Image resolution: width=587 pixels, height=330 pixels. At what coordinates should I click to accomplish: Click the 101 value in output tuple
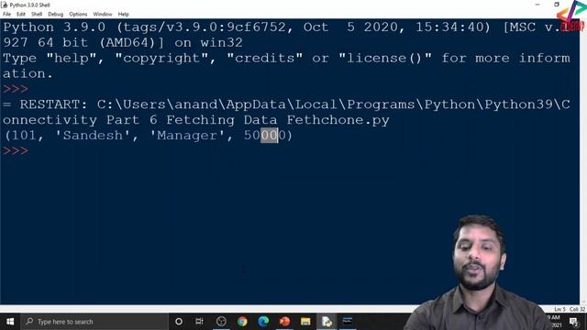[x=24, y=135]
